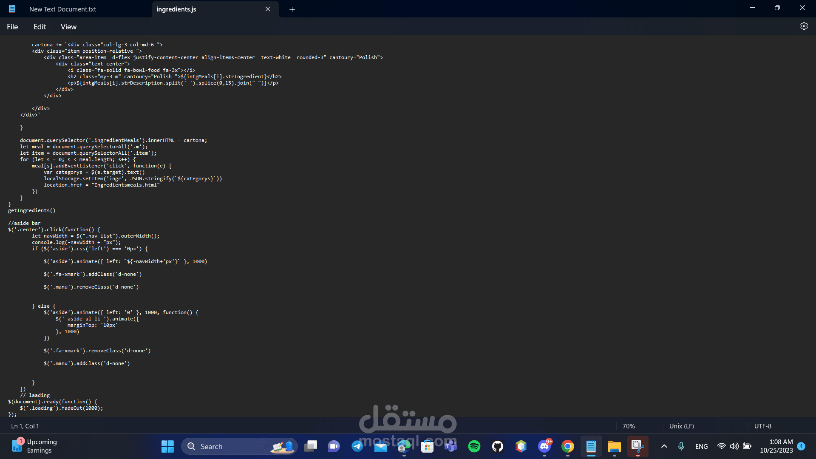Open GitHub Desktop from the taskbar
The image size is (816, 459).
tap(497, 446)
